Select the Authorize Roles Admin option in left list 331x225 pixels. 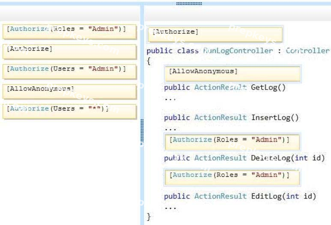click(70, 32)
